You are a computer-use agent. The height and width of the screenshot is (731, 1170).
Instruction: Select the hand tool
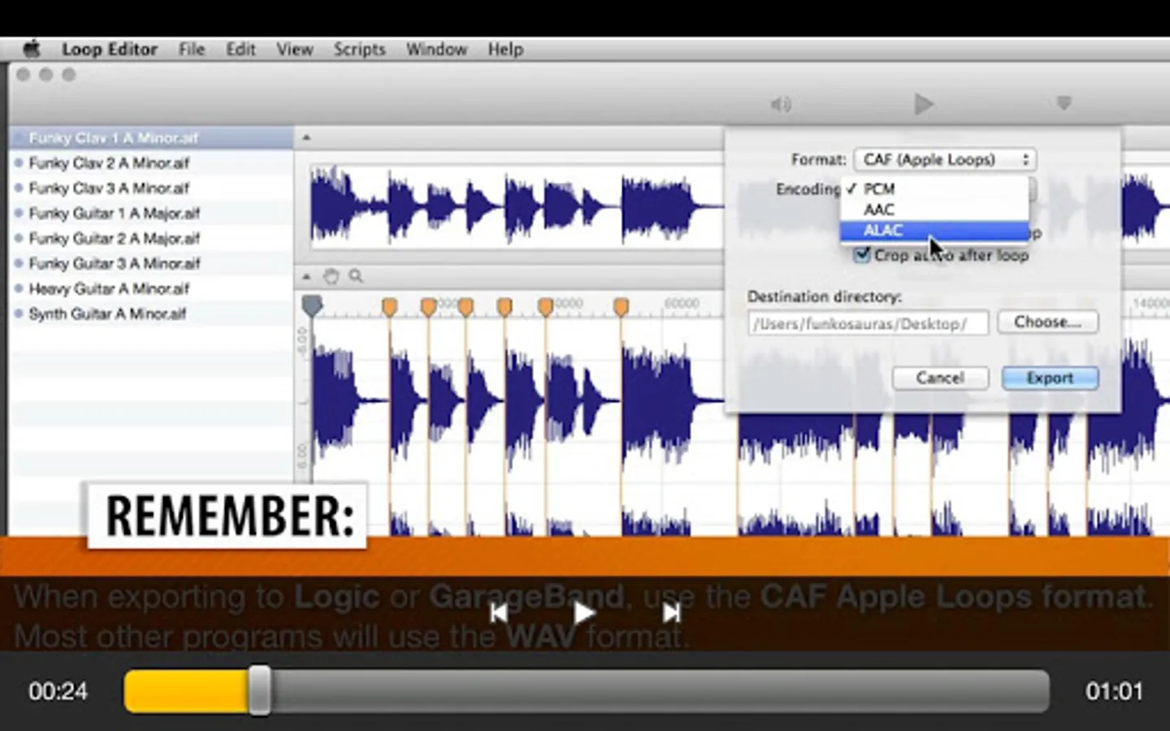tap(331, 277)
